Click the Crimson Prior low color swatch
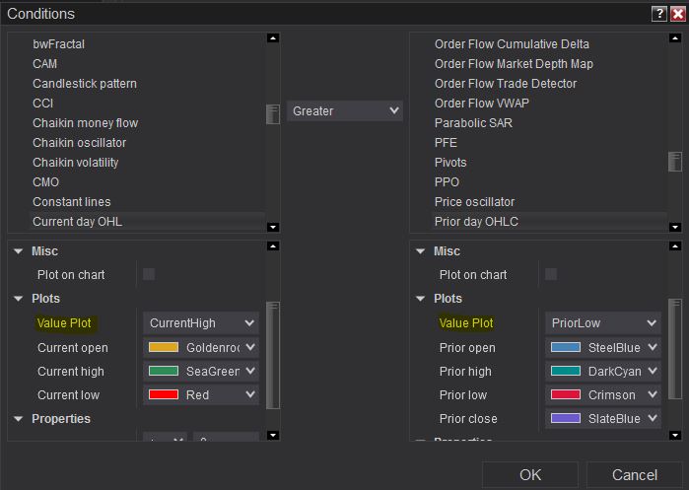689x490 pixels. click(566, 394)
